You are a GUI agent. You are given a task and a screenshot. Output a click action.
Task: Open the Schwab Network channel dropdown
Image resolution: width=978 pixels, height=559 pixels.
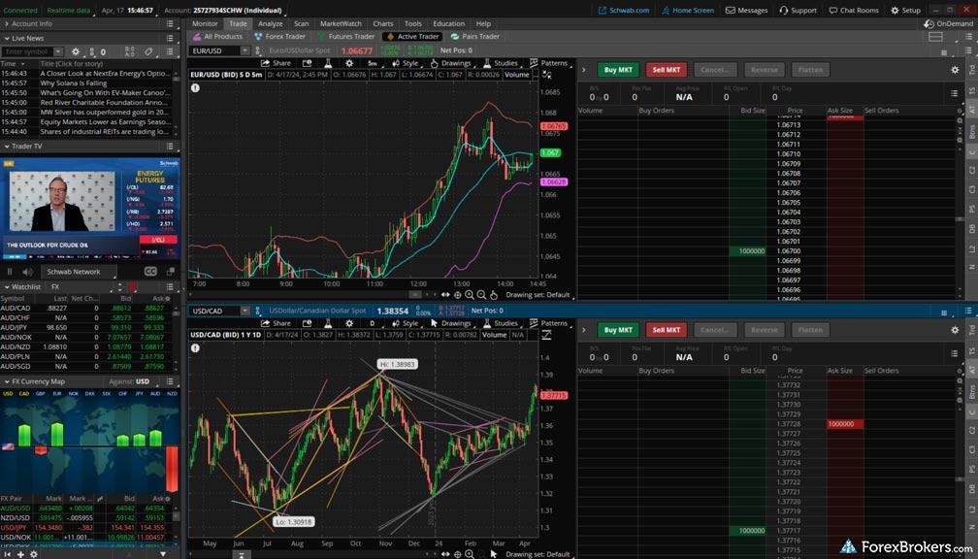[79, 272]
